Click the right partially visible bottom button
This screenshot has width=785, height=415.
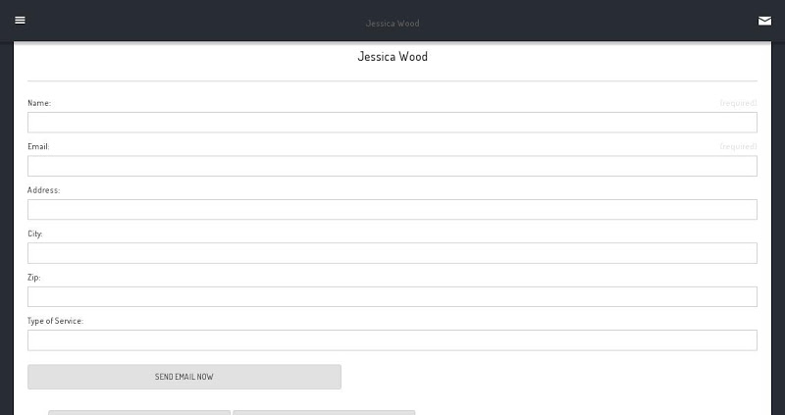tap(324, 412)
